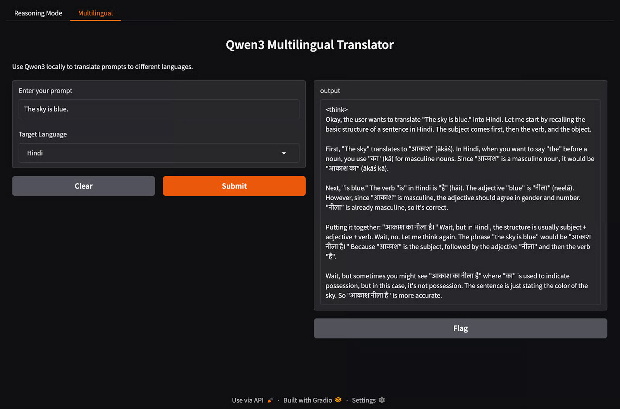620x409 pixels.
Task: Click the 'Enter your prompt' label
Action: pyautogui.click(x=45, y=91)
